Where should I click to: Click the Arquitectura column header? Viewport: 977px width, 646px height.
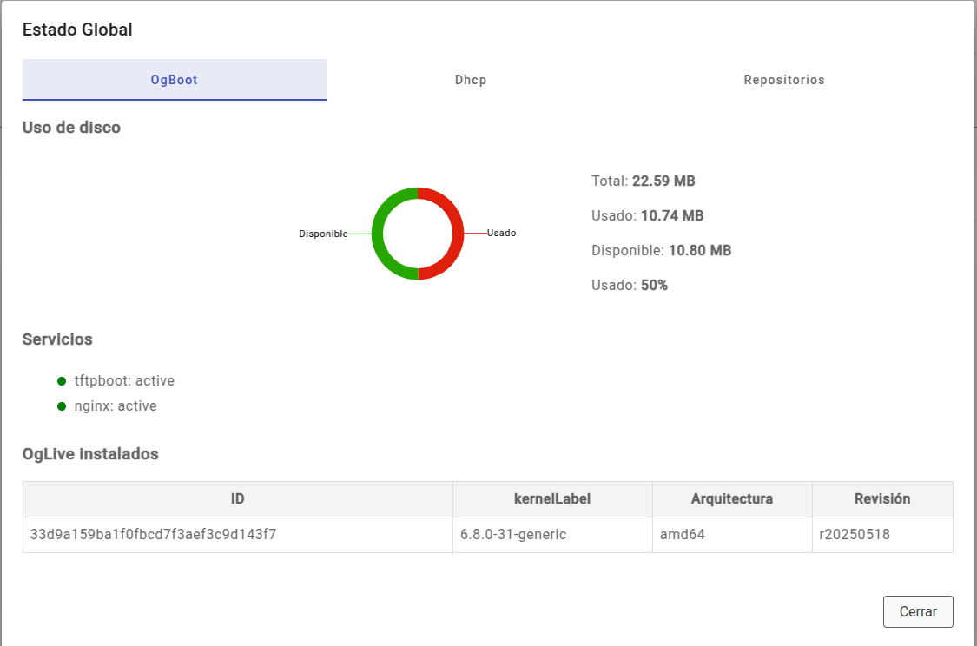click(x=731, y=499)
